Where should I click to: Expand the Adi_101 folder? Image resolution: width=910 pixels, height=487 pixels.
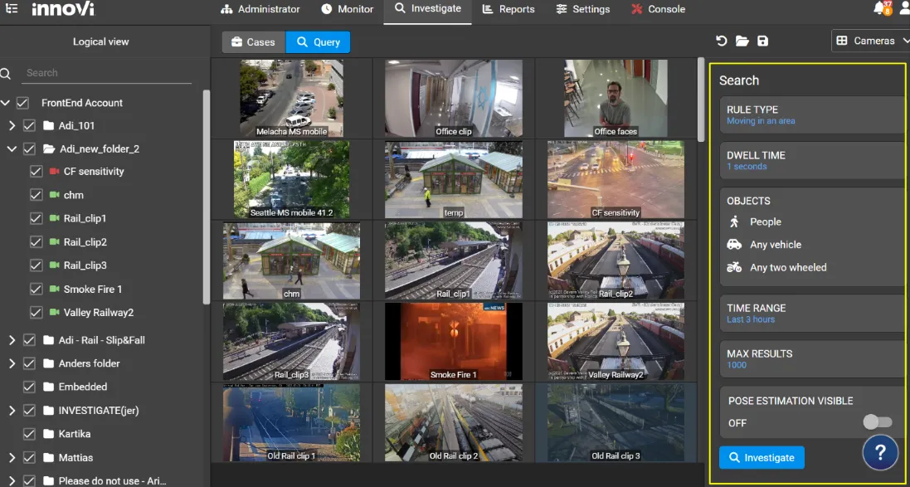12,125
